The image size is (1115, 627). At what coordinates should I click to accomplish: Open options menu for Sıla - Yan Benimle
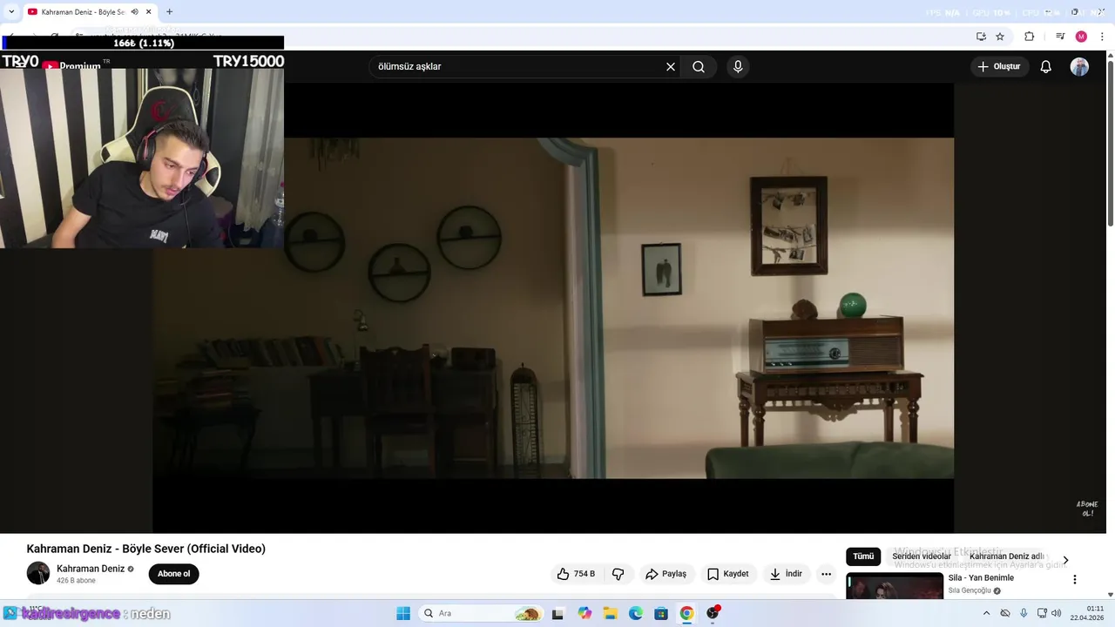click(1074, 579)
